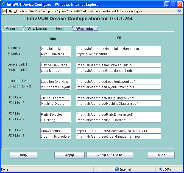
Task: Click the 'Title' column header
Action: coord(52,39)
